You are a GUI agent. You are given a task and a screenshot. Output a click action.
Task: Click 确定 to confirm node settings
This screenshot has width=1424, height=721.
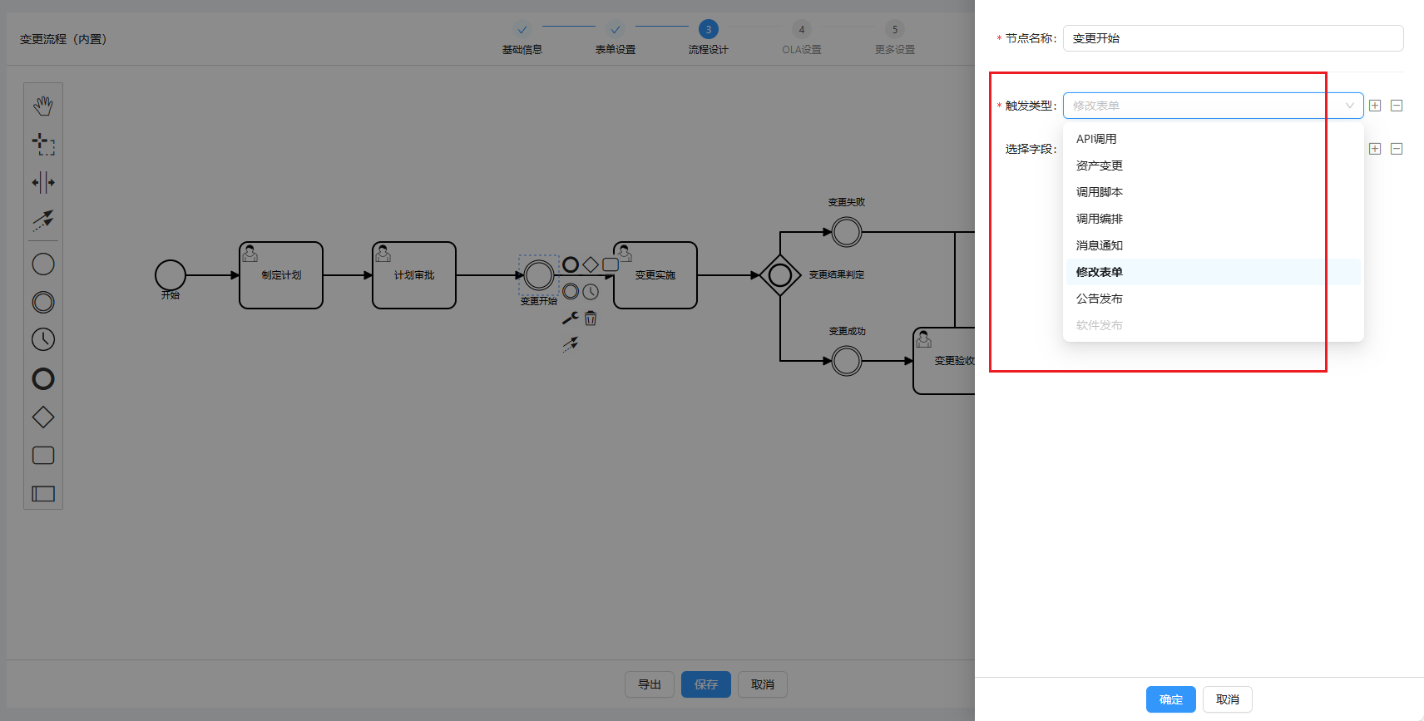[x=1171, y=699]
